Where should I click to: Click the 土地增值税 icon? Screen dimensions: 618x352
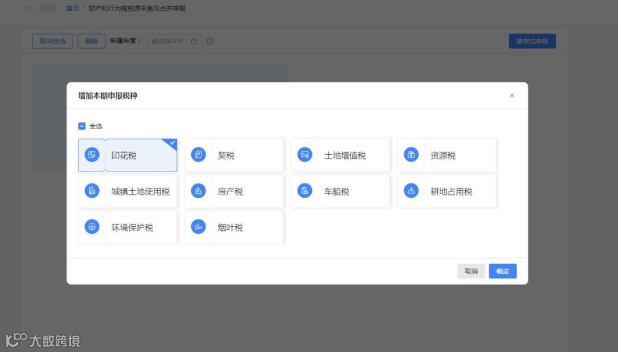pyautogui.click(x=304, y=155)
